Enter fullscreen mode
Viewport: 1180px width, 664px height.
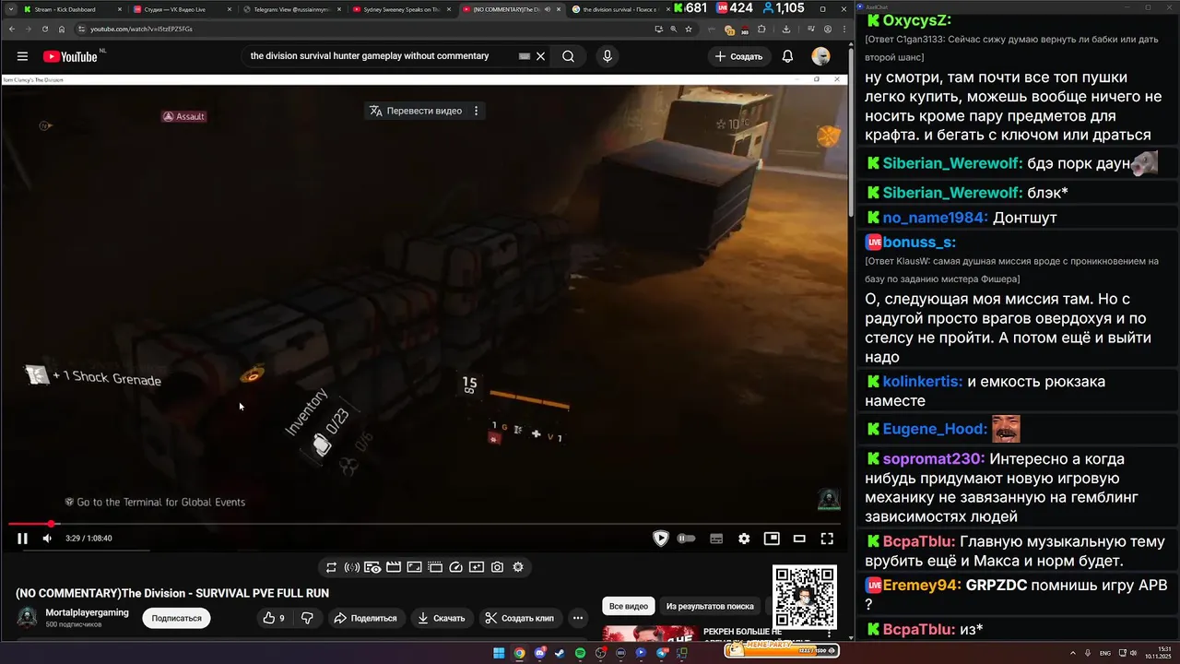point(827,539)
